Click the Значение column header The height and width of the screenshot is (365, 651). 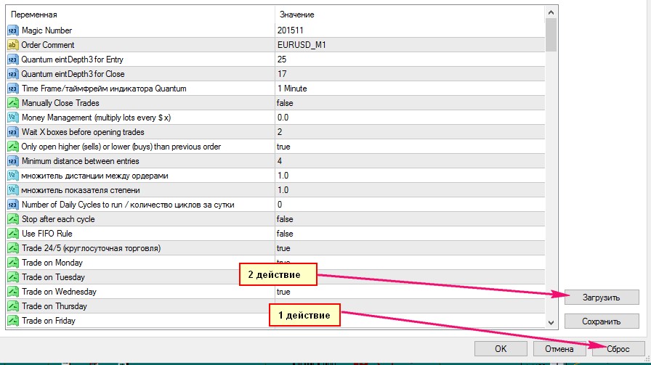click(x=297, y=15)
